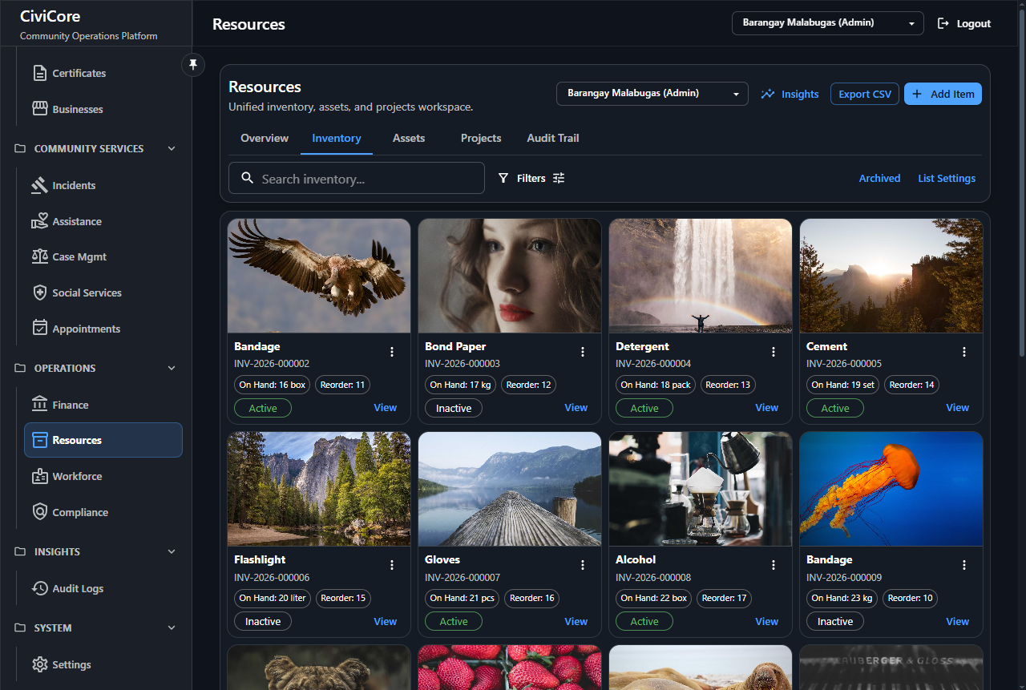Click the Inactive status badge on Bond Paper

point(454,408)
